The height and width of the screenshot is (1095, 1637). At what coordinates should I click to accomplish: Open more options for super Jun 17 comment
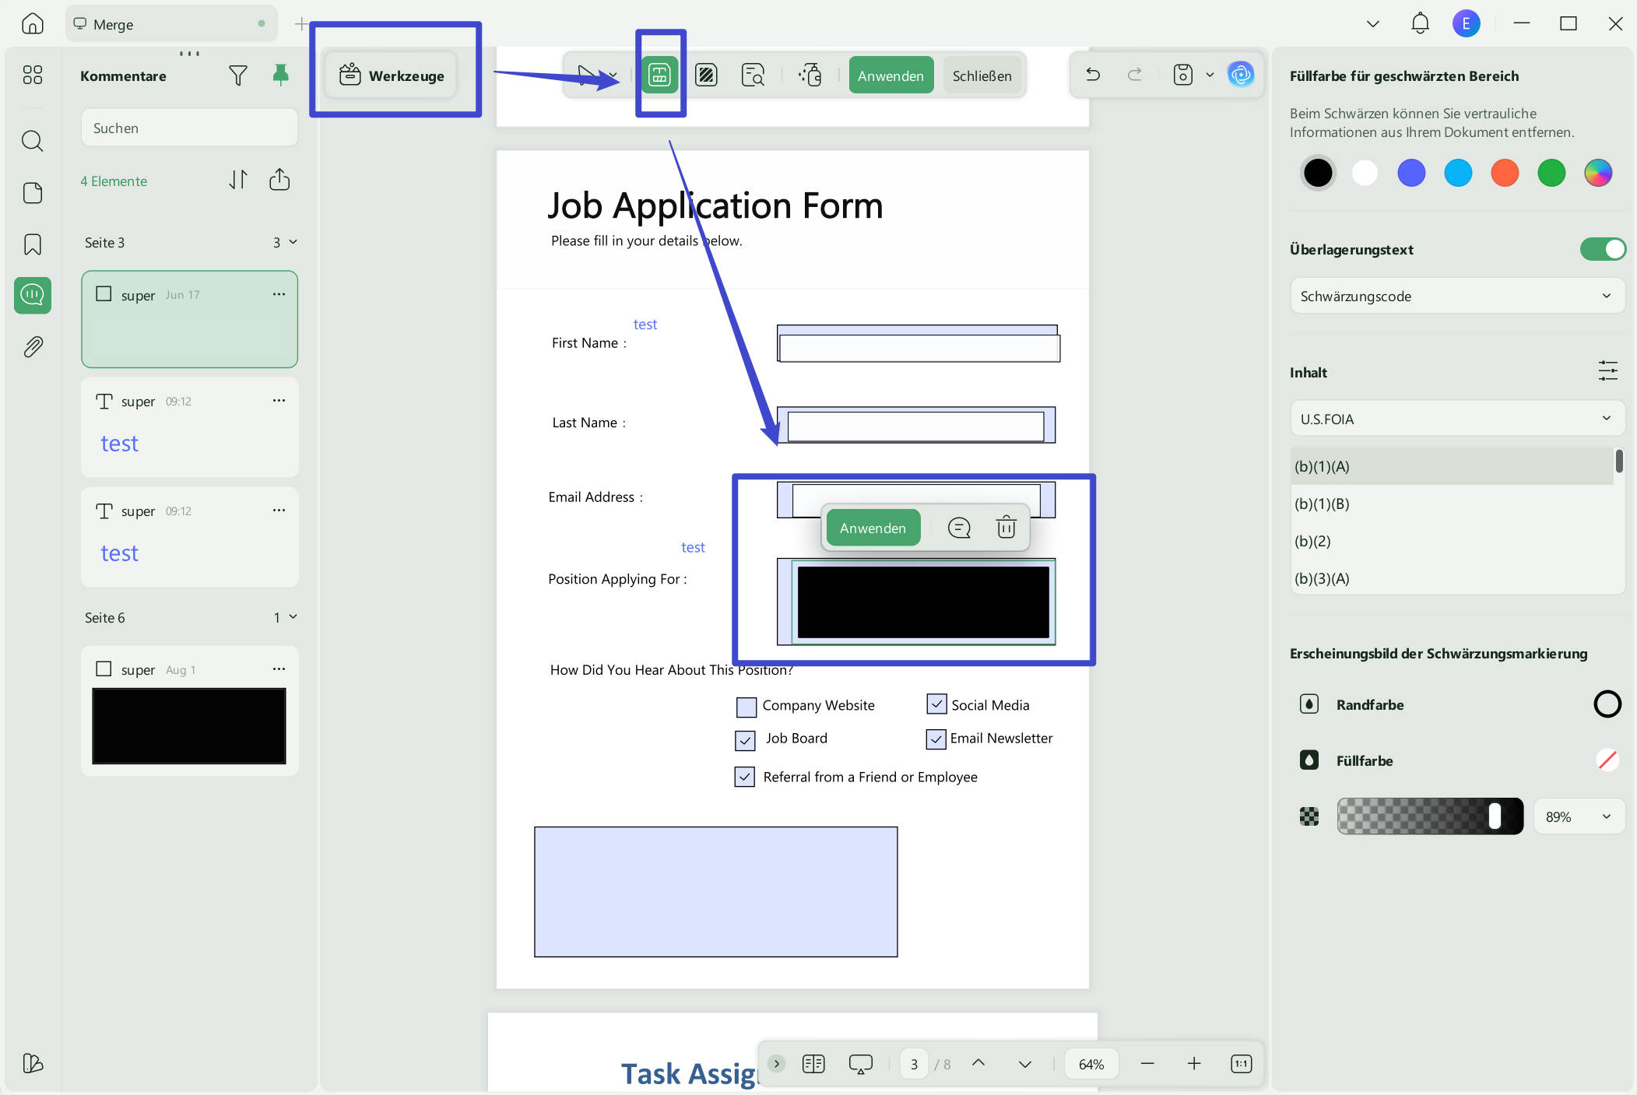[279, 294]
